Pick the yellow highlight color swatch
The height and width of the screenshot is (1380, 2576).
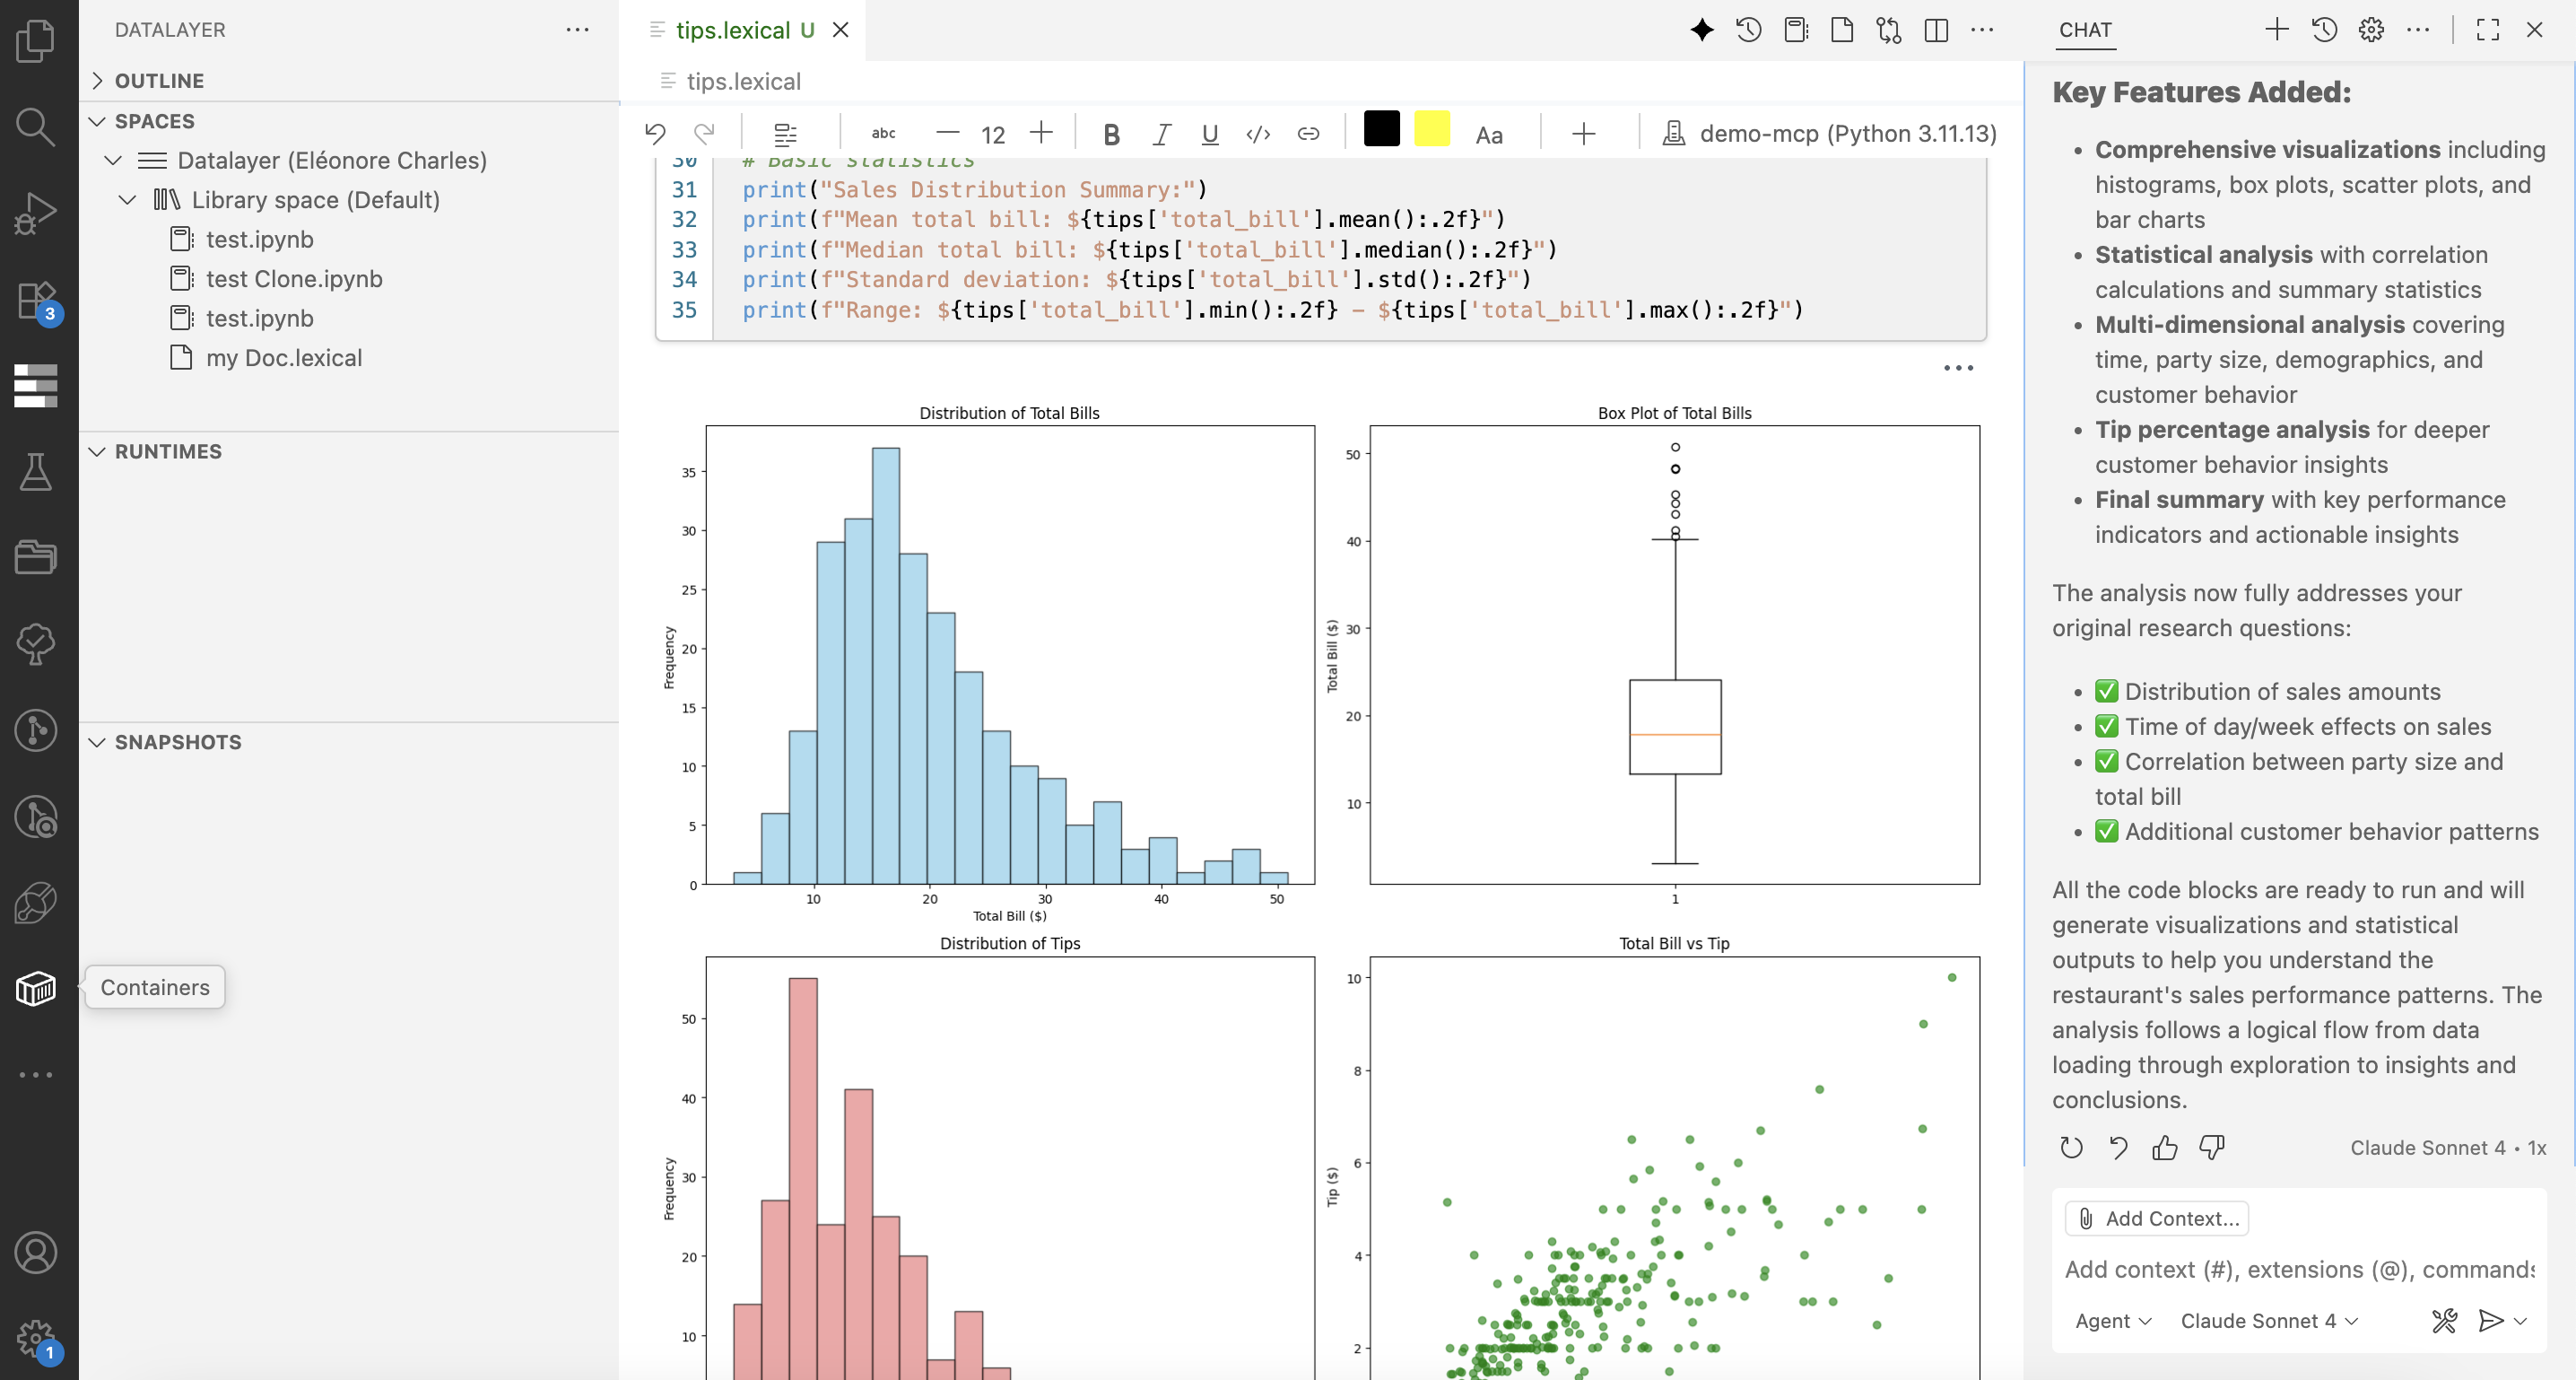point(1431,129)
